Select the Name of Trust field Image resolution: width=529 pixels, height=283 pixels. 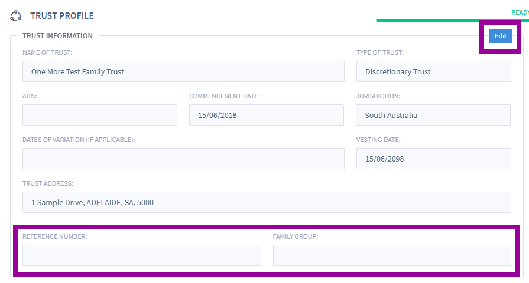tap(183, 71)
